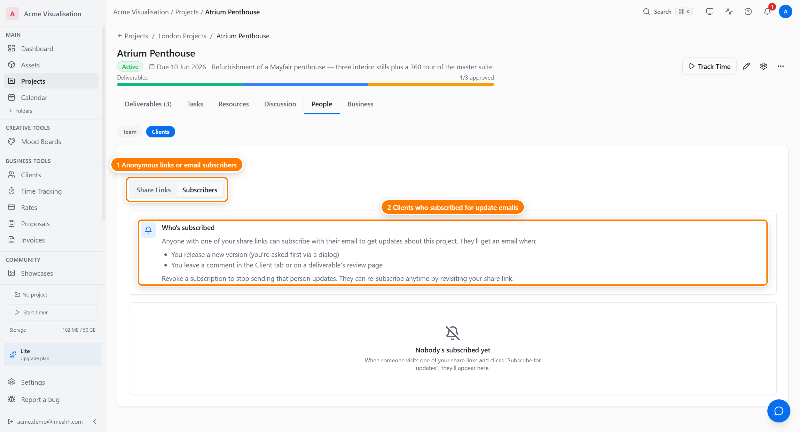Click the bell icon beside Who's subscribed
Image resolution: width=800 pixels, height=432 pixels.
coord(148,230)
